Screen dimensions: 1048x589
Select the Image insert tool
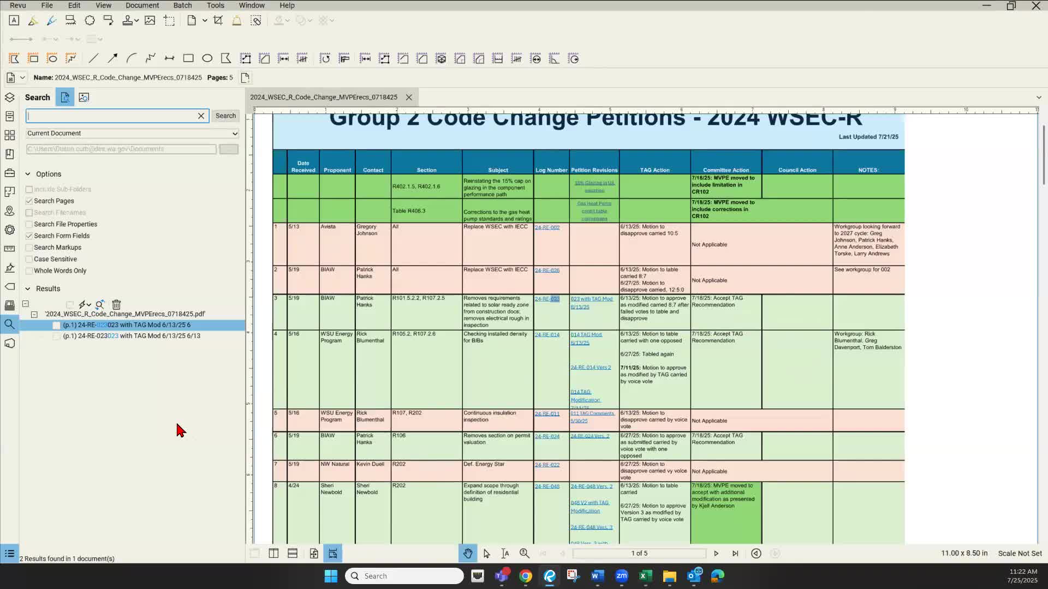point(150,21)
